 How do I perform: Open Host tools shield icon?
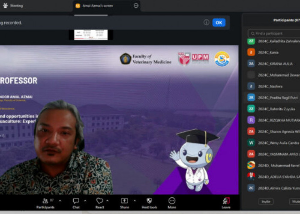[149, 201]
